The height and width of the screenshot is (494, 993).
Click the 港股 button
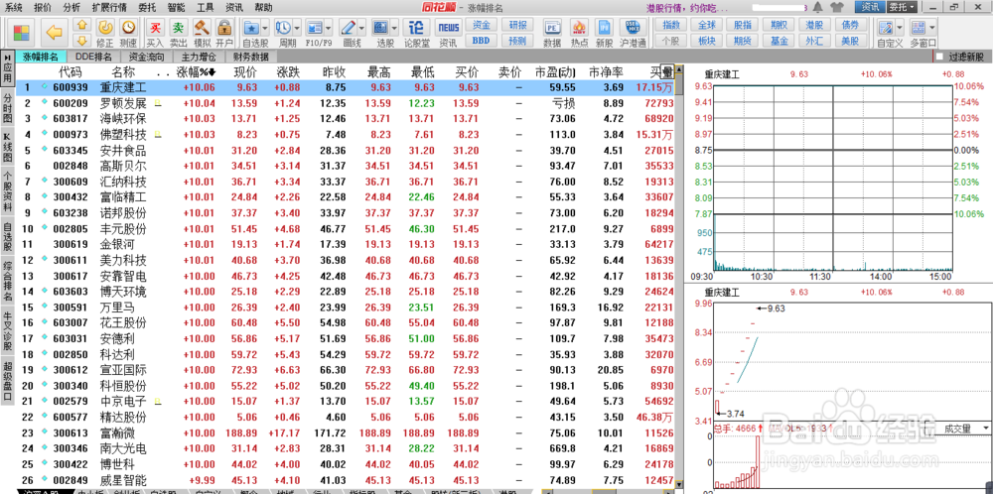(x=814, y=26)
